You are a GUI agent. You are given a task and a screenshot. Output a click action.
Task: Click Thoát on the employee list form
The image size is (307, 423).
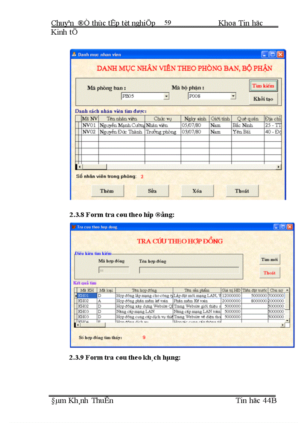point(242,191)
